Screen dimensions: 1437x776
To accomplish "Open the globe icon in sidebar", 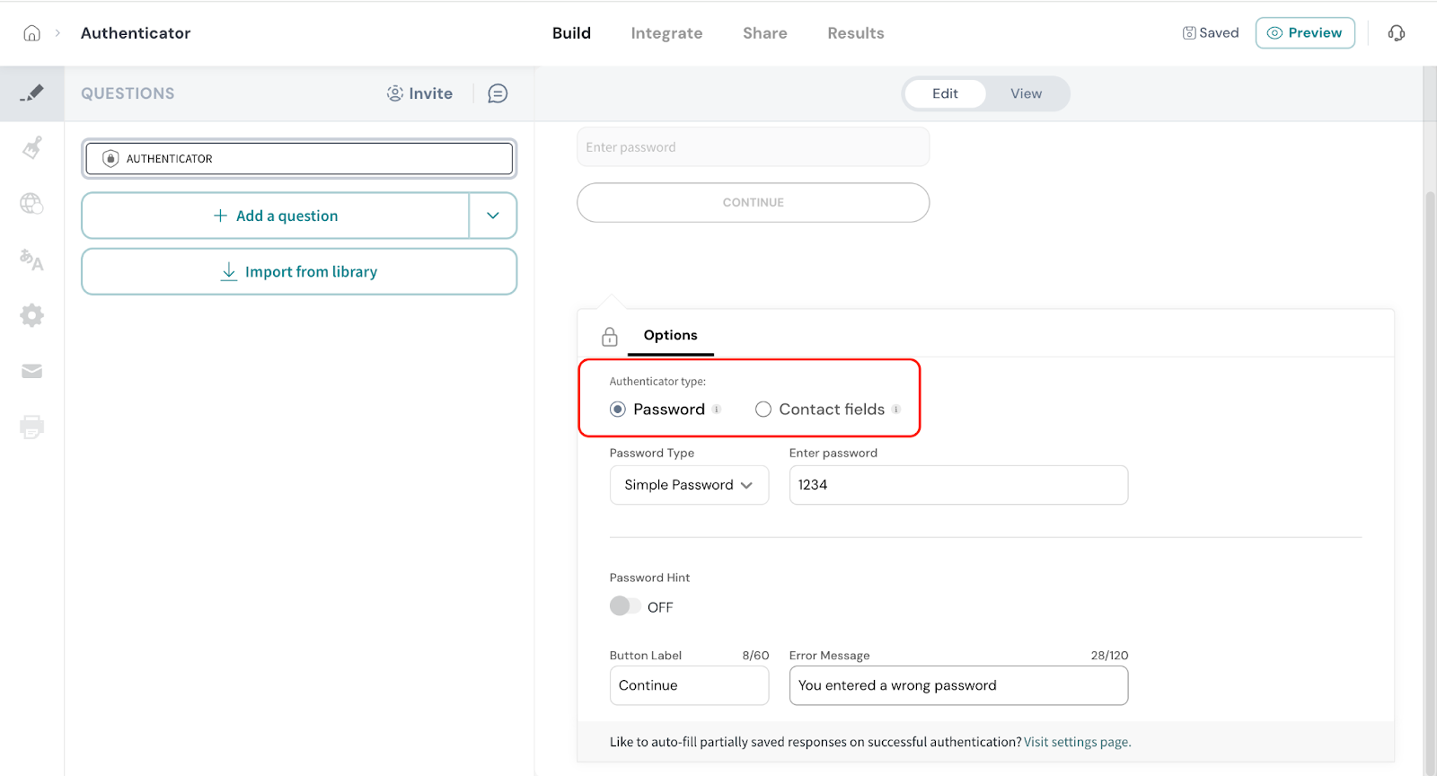I will click(31, 204).
